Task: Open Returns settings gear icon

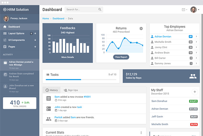Action: coord(141,28)
